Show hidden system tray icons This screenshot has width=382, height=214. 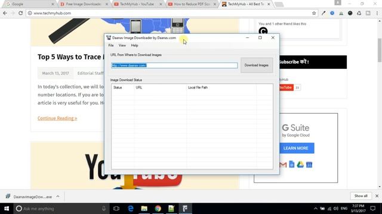pyautogui.click(x=316, y=209)
